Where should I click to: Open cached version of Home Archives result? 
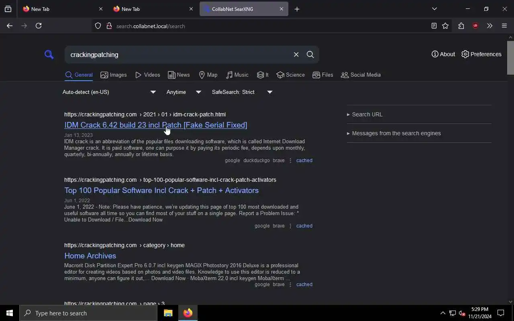304,284
